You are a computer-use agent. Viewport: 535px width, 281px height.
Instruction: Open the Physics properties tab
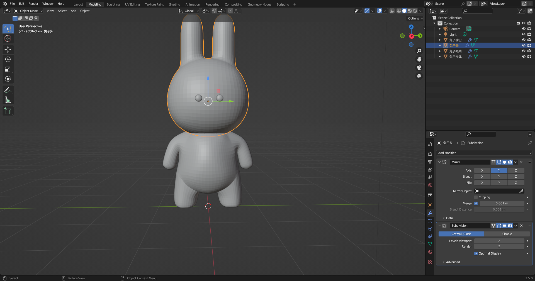(430, 229)
